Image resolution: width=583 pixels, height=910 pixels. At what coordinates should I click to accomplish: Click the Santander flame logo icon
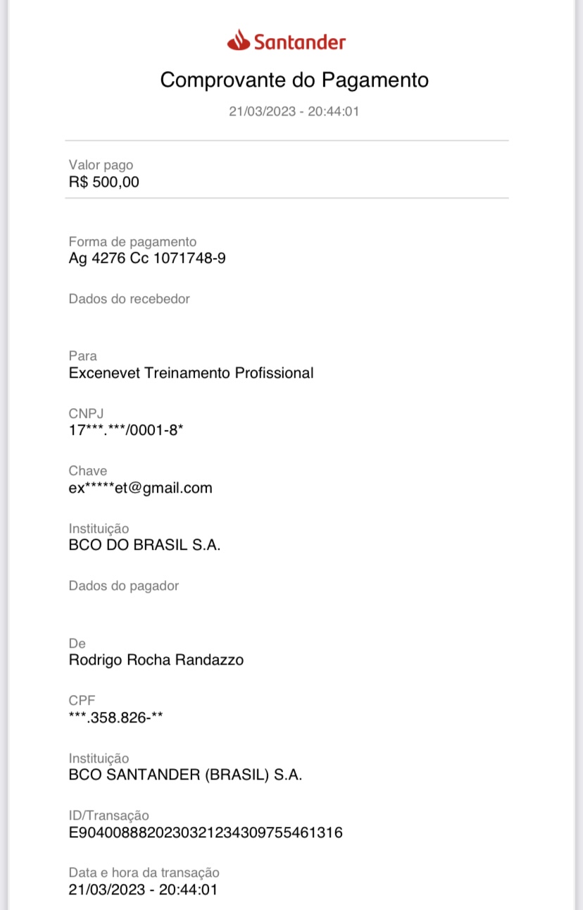click(x=239, y=41)
